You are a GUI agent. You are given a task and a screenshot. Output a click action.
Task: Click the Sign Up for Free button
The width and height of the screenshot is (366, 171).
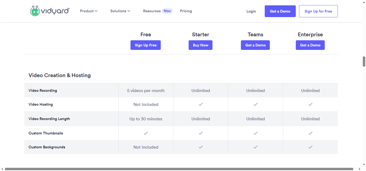tap(318, 11)
